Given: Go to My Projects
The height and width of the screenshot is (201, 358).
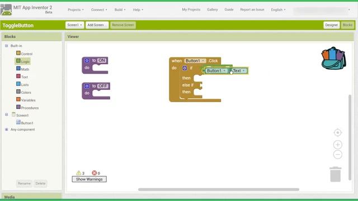Looking at the screenshot, I should pos(191,9).
